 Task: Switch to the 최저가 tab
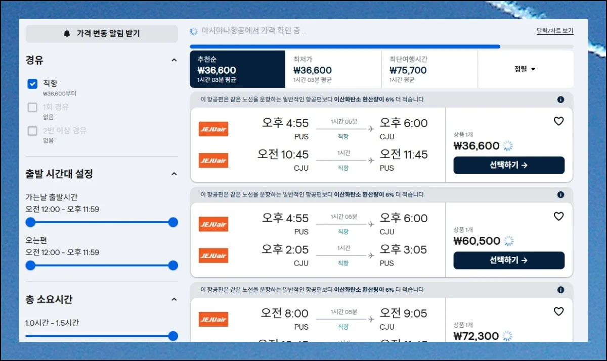click(x=333, y=69)
